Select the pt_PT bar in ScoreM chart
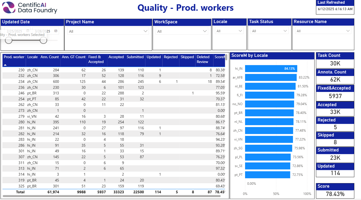 (268, 175)
